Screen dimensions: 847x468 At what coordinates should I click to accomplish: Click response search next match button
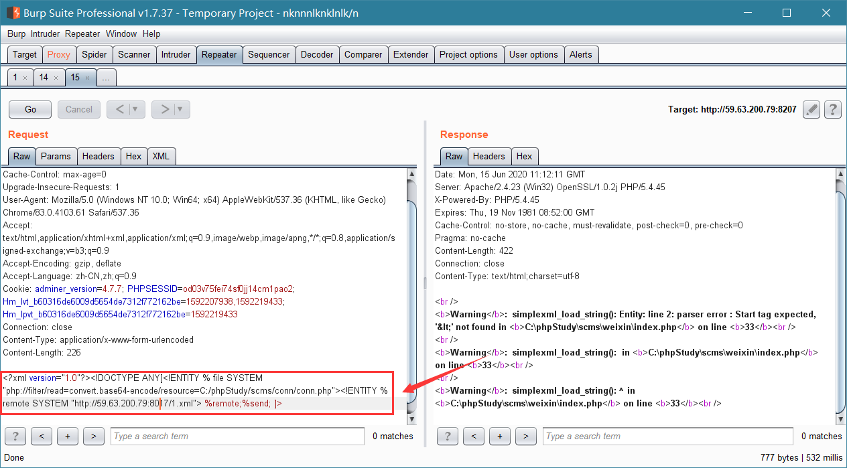click(x=526, y=436)
